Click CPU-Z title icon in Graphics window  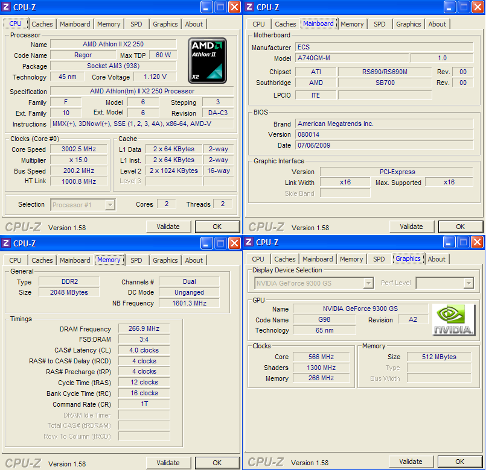(x=249, y=242)
